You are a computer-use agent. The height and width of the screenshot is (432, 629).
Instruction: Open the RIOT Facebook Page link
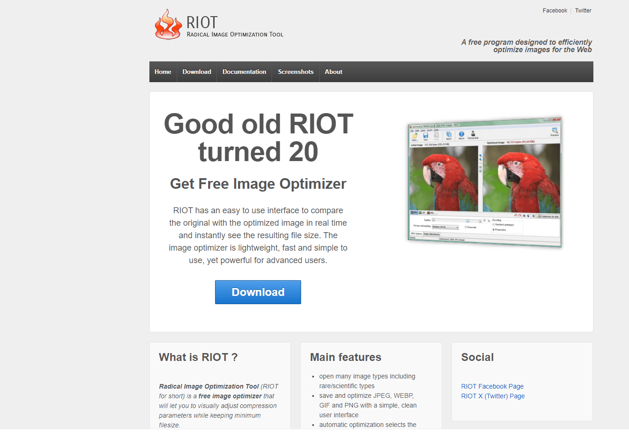(x=492, y=386)
